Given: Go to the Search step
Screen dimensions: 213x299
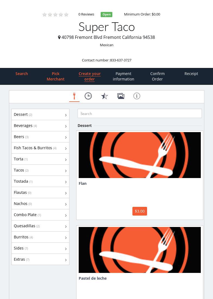Looking at the screenshot, I should tap(22, 74).
